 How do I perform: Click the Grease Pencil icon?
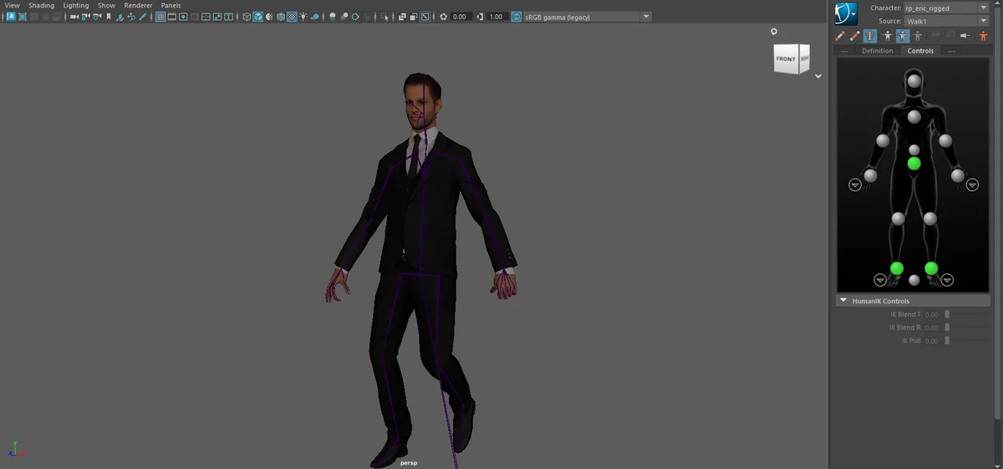pyautogui.click(x=142, y=17)
